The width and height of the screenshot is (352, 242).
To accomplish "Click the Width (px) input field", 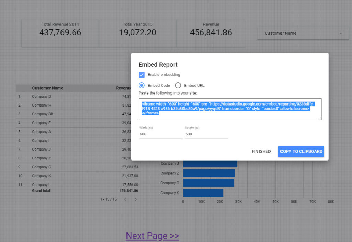I will tap(161, 134).
